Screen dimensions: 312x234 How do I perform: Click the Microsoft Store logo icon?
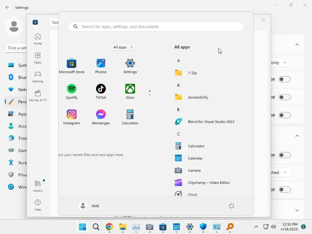[35, 22]
